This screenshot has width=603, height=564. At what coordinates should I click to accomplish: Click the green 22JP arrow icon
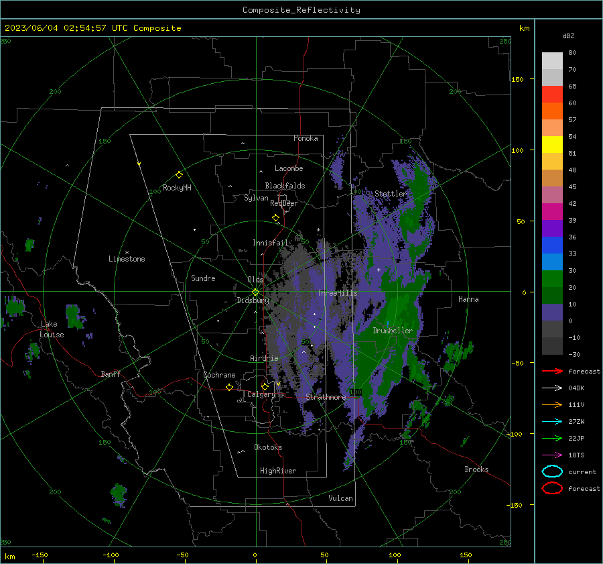(x=552, y=438)
